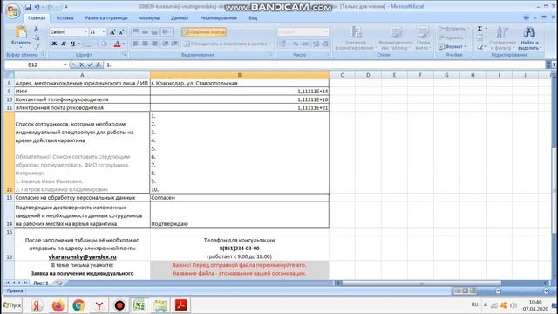Expand the underline style dropdown arrow
The width and height of the screenshot is (558, 314).
[79, 44]
